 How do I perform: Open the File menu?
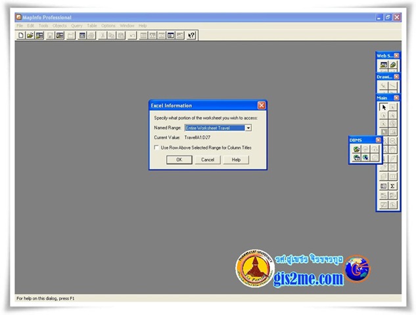(20, 26)
